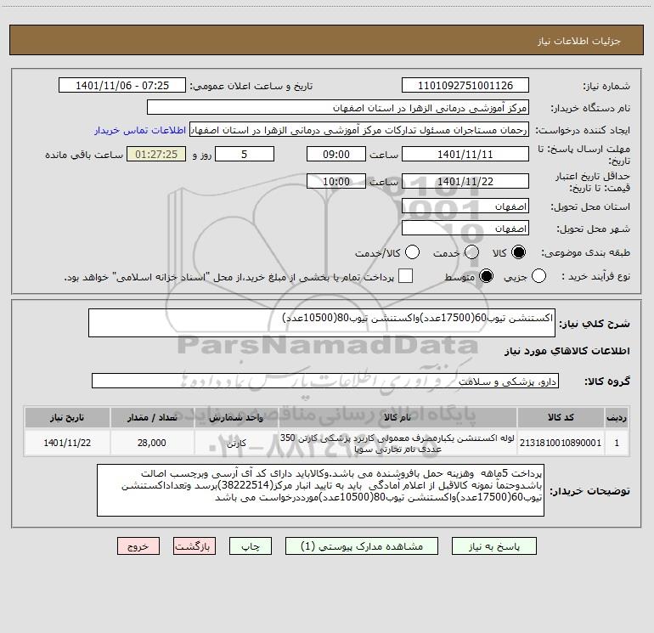Image resolution: width=654 pixels, height=633 pixels.
Task: Click the response deadline date 1401/11/11
Action: pos(465,155)
